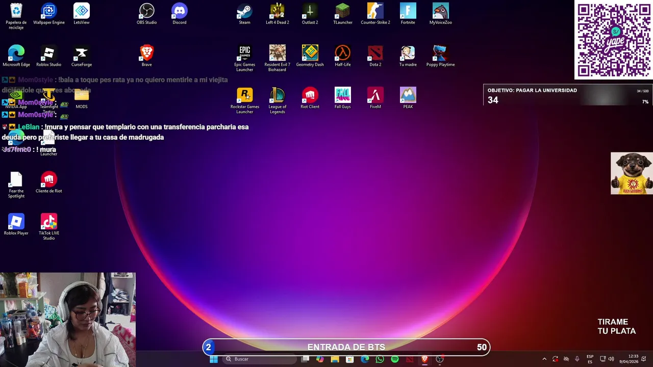Select the TLauncher Minecraft icon

pos(343,14)
